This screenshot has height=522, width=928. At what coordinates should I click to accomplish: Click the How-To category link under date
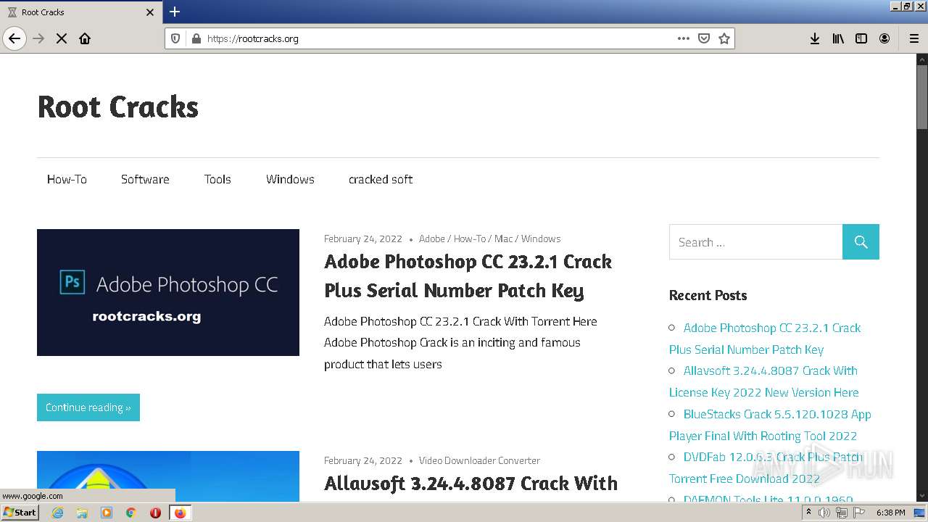470,239
